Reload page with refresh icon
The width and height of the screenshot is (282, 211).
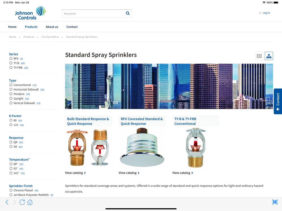(x=22, y=202)
